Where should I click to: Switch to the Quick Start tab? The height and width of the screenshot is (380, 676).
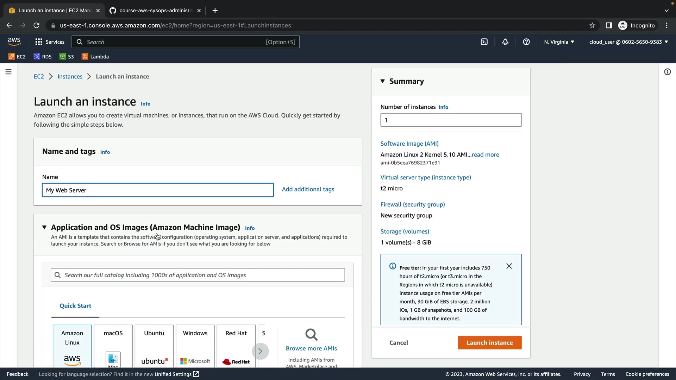75,306
